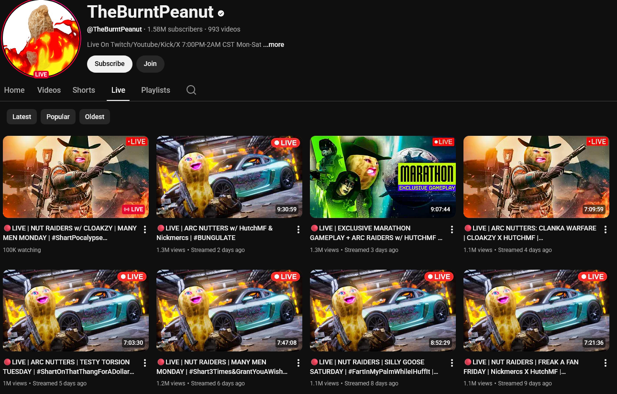
Task: Open FREAK A FAN FRIDAY stream title
Action: [x=521, y=367]
